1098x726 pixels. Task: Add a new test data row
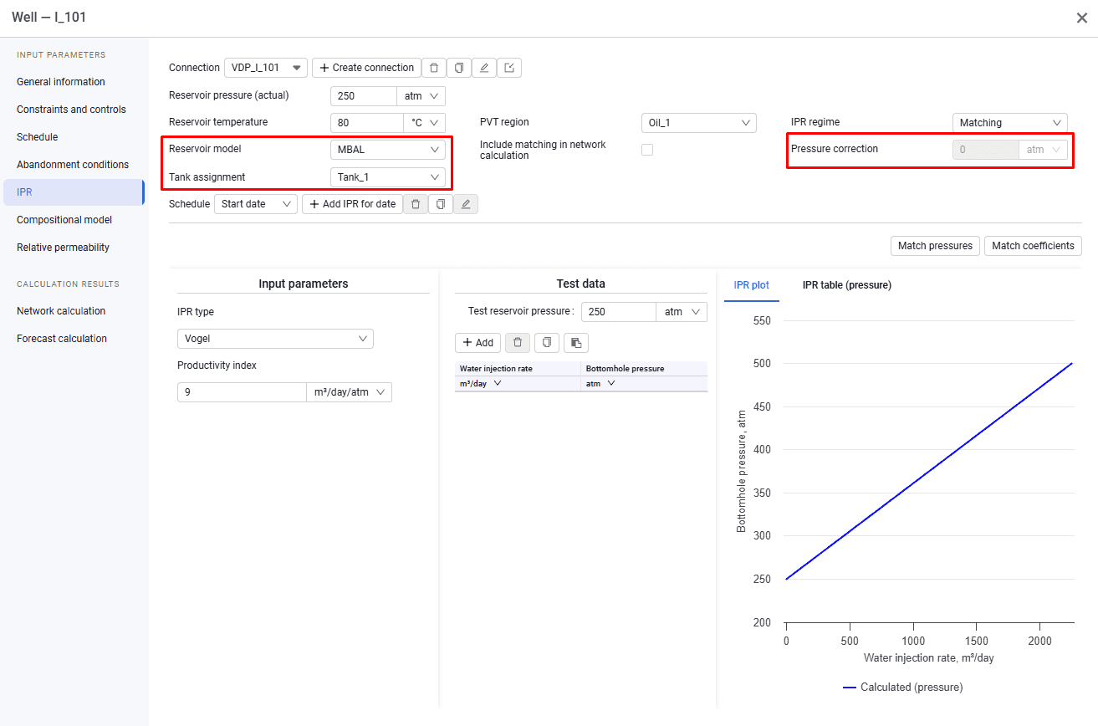(x=478, y=342)
